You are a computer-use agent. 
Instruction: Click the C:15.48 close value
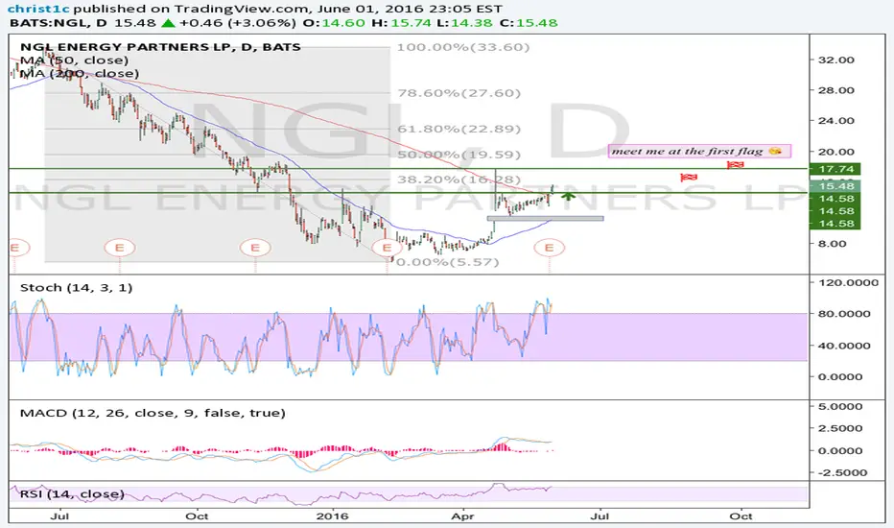(530, 23)
